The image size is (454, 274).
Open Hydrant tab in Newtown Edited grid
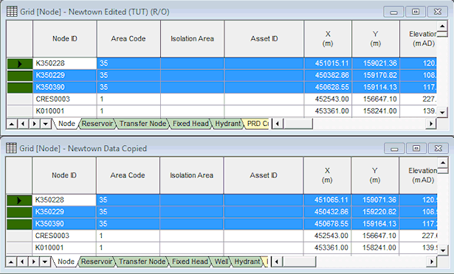pos(227,124)
